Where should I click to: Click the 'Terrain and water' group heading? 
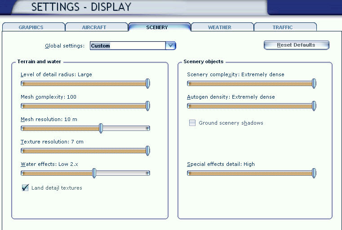point(39,61)
